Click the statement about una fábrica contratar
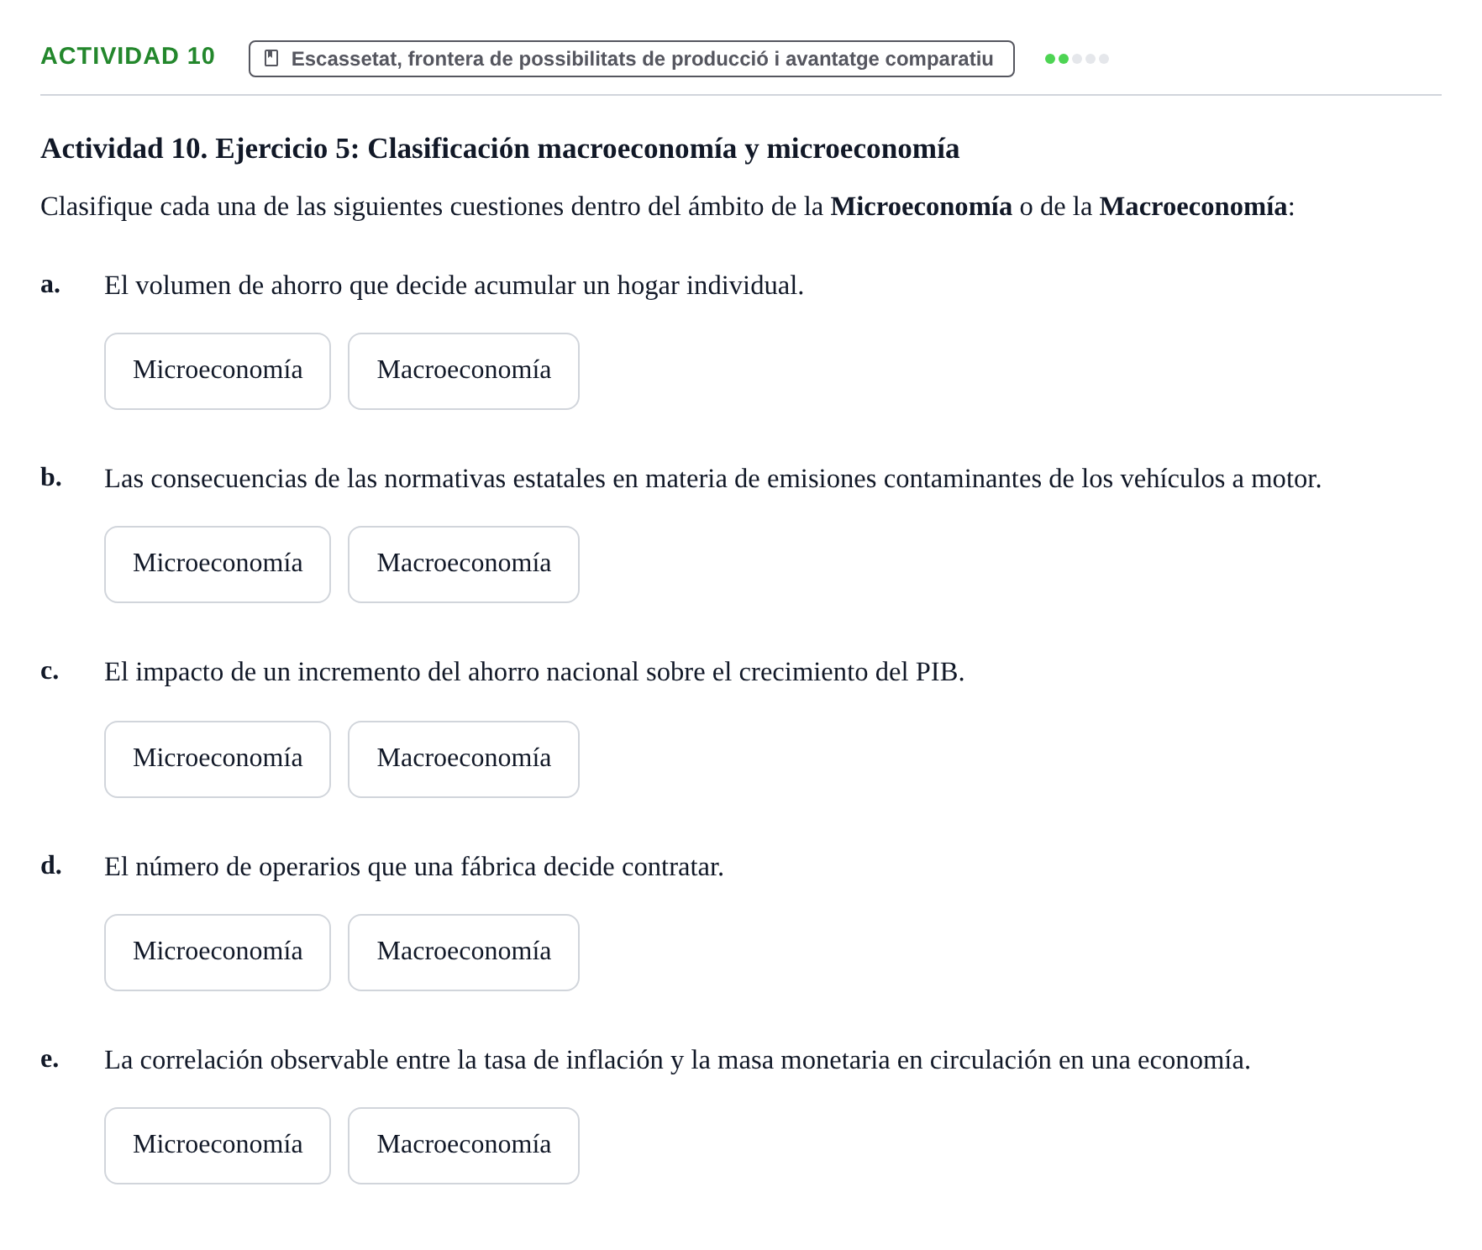The width and height of the screenshot is (1482, 1250). point(413,867)
